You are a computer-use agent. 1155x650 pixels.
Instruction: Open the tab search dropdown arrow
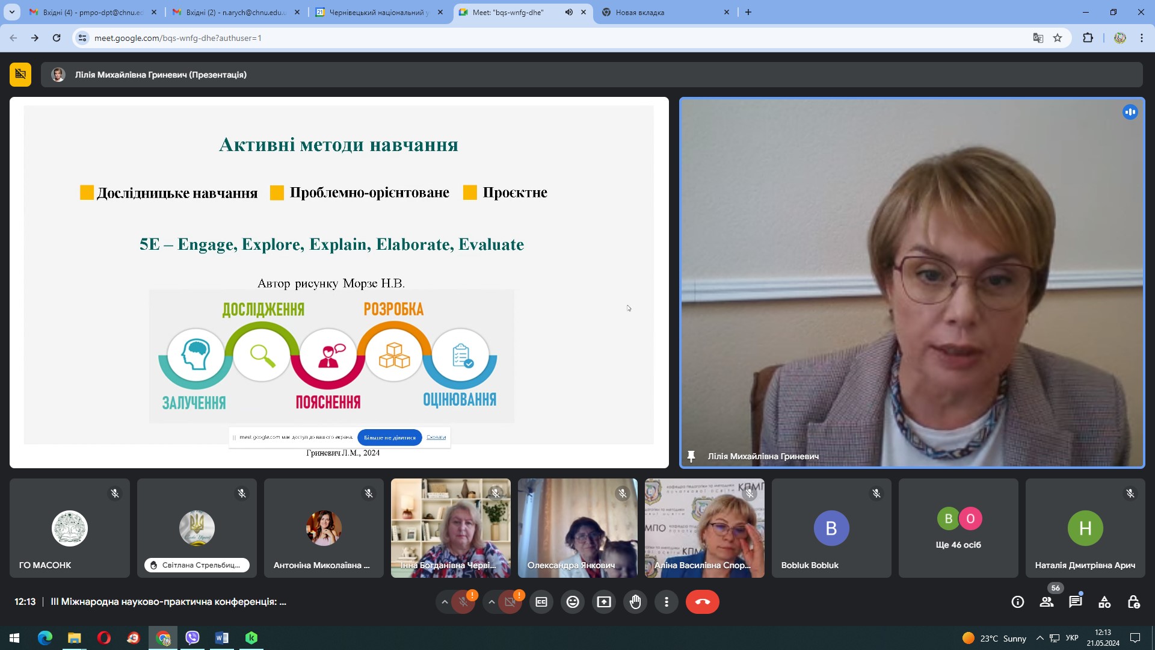pyautogui.click(x=11, y=12)
